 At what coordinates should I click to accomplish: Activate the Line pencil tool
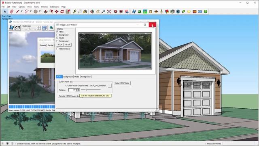tap(17, 11)
